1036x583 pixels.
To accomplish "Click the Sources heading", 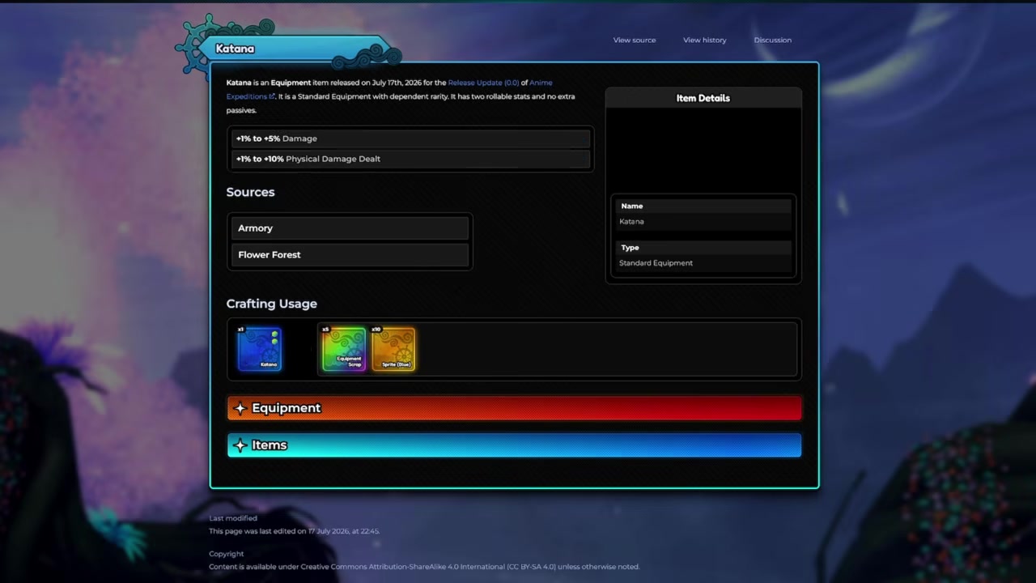I will (x=250, y=192).
